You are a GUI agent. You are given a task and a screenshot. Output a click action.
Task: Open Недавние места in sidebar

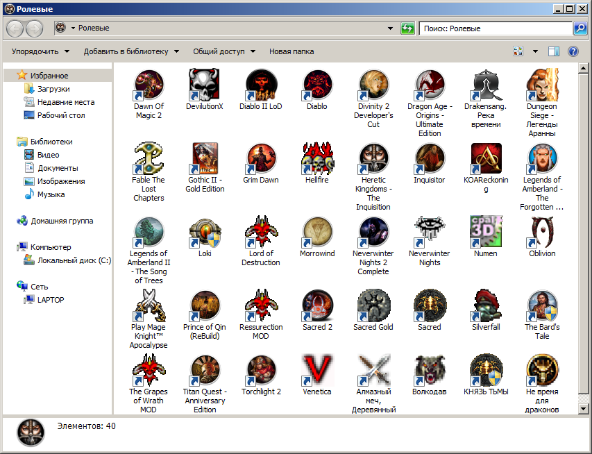(x=58, y=102)
